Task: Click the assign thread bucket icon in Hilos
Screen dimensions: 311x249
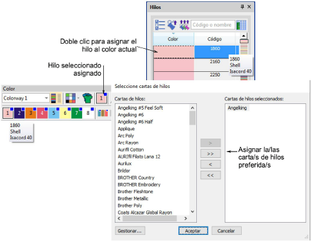Action: click(x=172, y=25)
